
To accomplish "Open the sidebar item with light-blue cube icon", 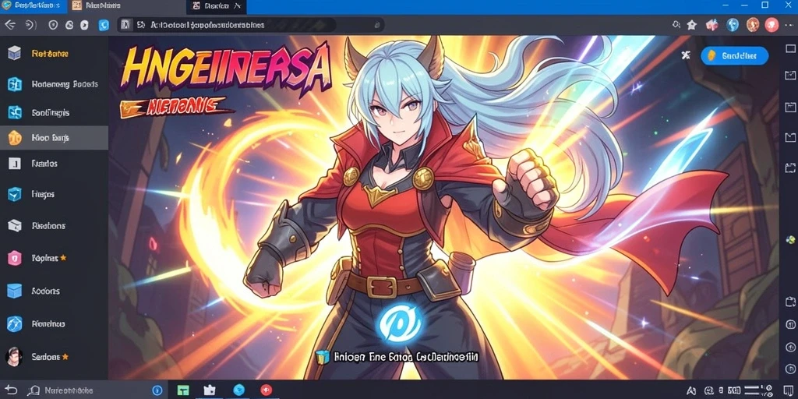I will tap(54, 291).
